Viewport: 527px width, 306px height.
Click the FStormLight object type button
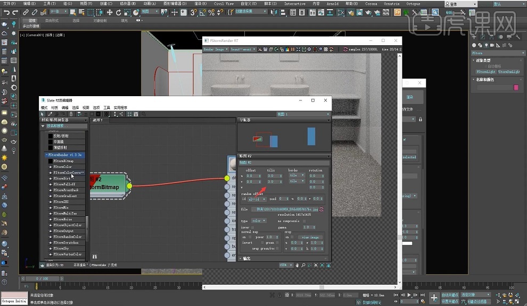[485, 71]
